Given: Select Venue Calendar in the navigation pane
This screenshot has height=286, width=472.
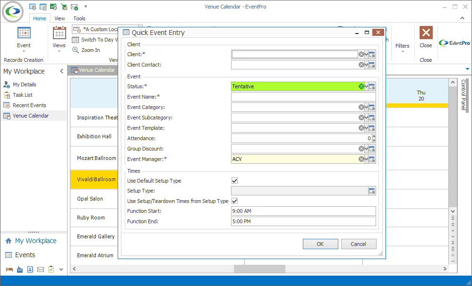Looking at the screenshot, I should (x=34, y=116).
